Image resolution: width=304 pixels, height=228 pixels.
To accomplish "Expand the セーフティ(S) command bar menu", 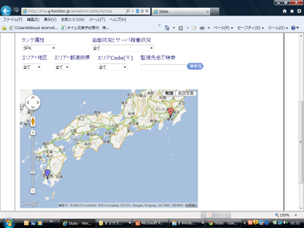I will click(x=251, y=28).
